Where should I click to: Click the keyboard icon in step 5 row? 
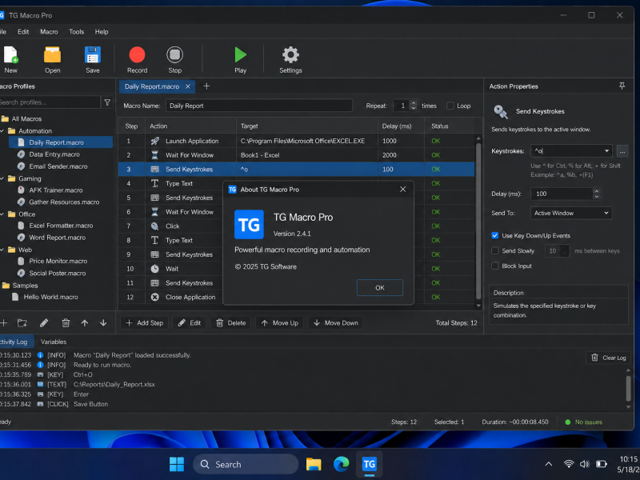click(154, 198)
